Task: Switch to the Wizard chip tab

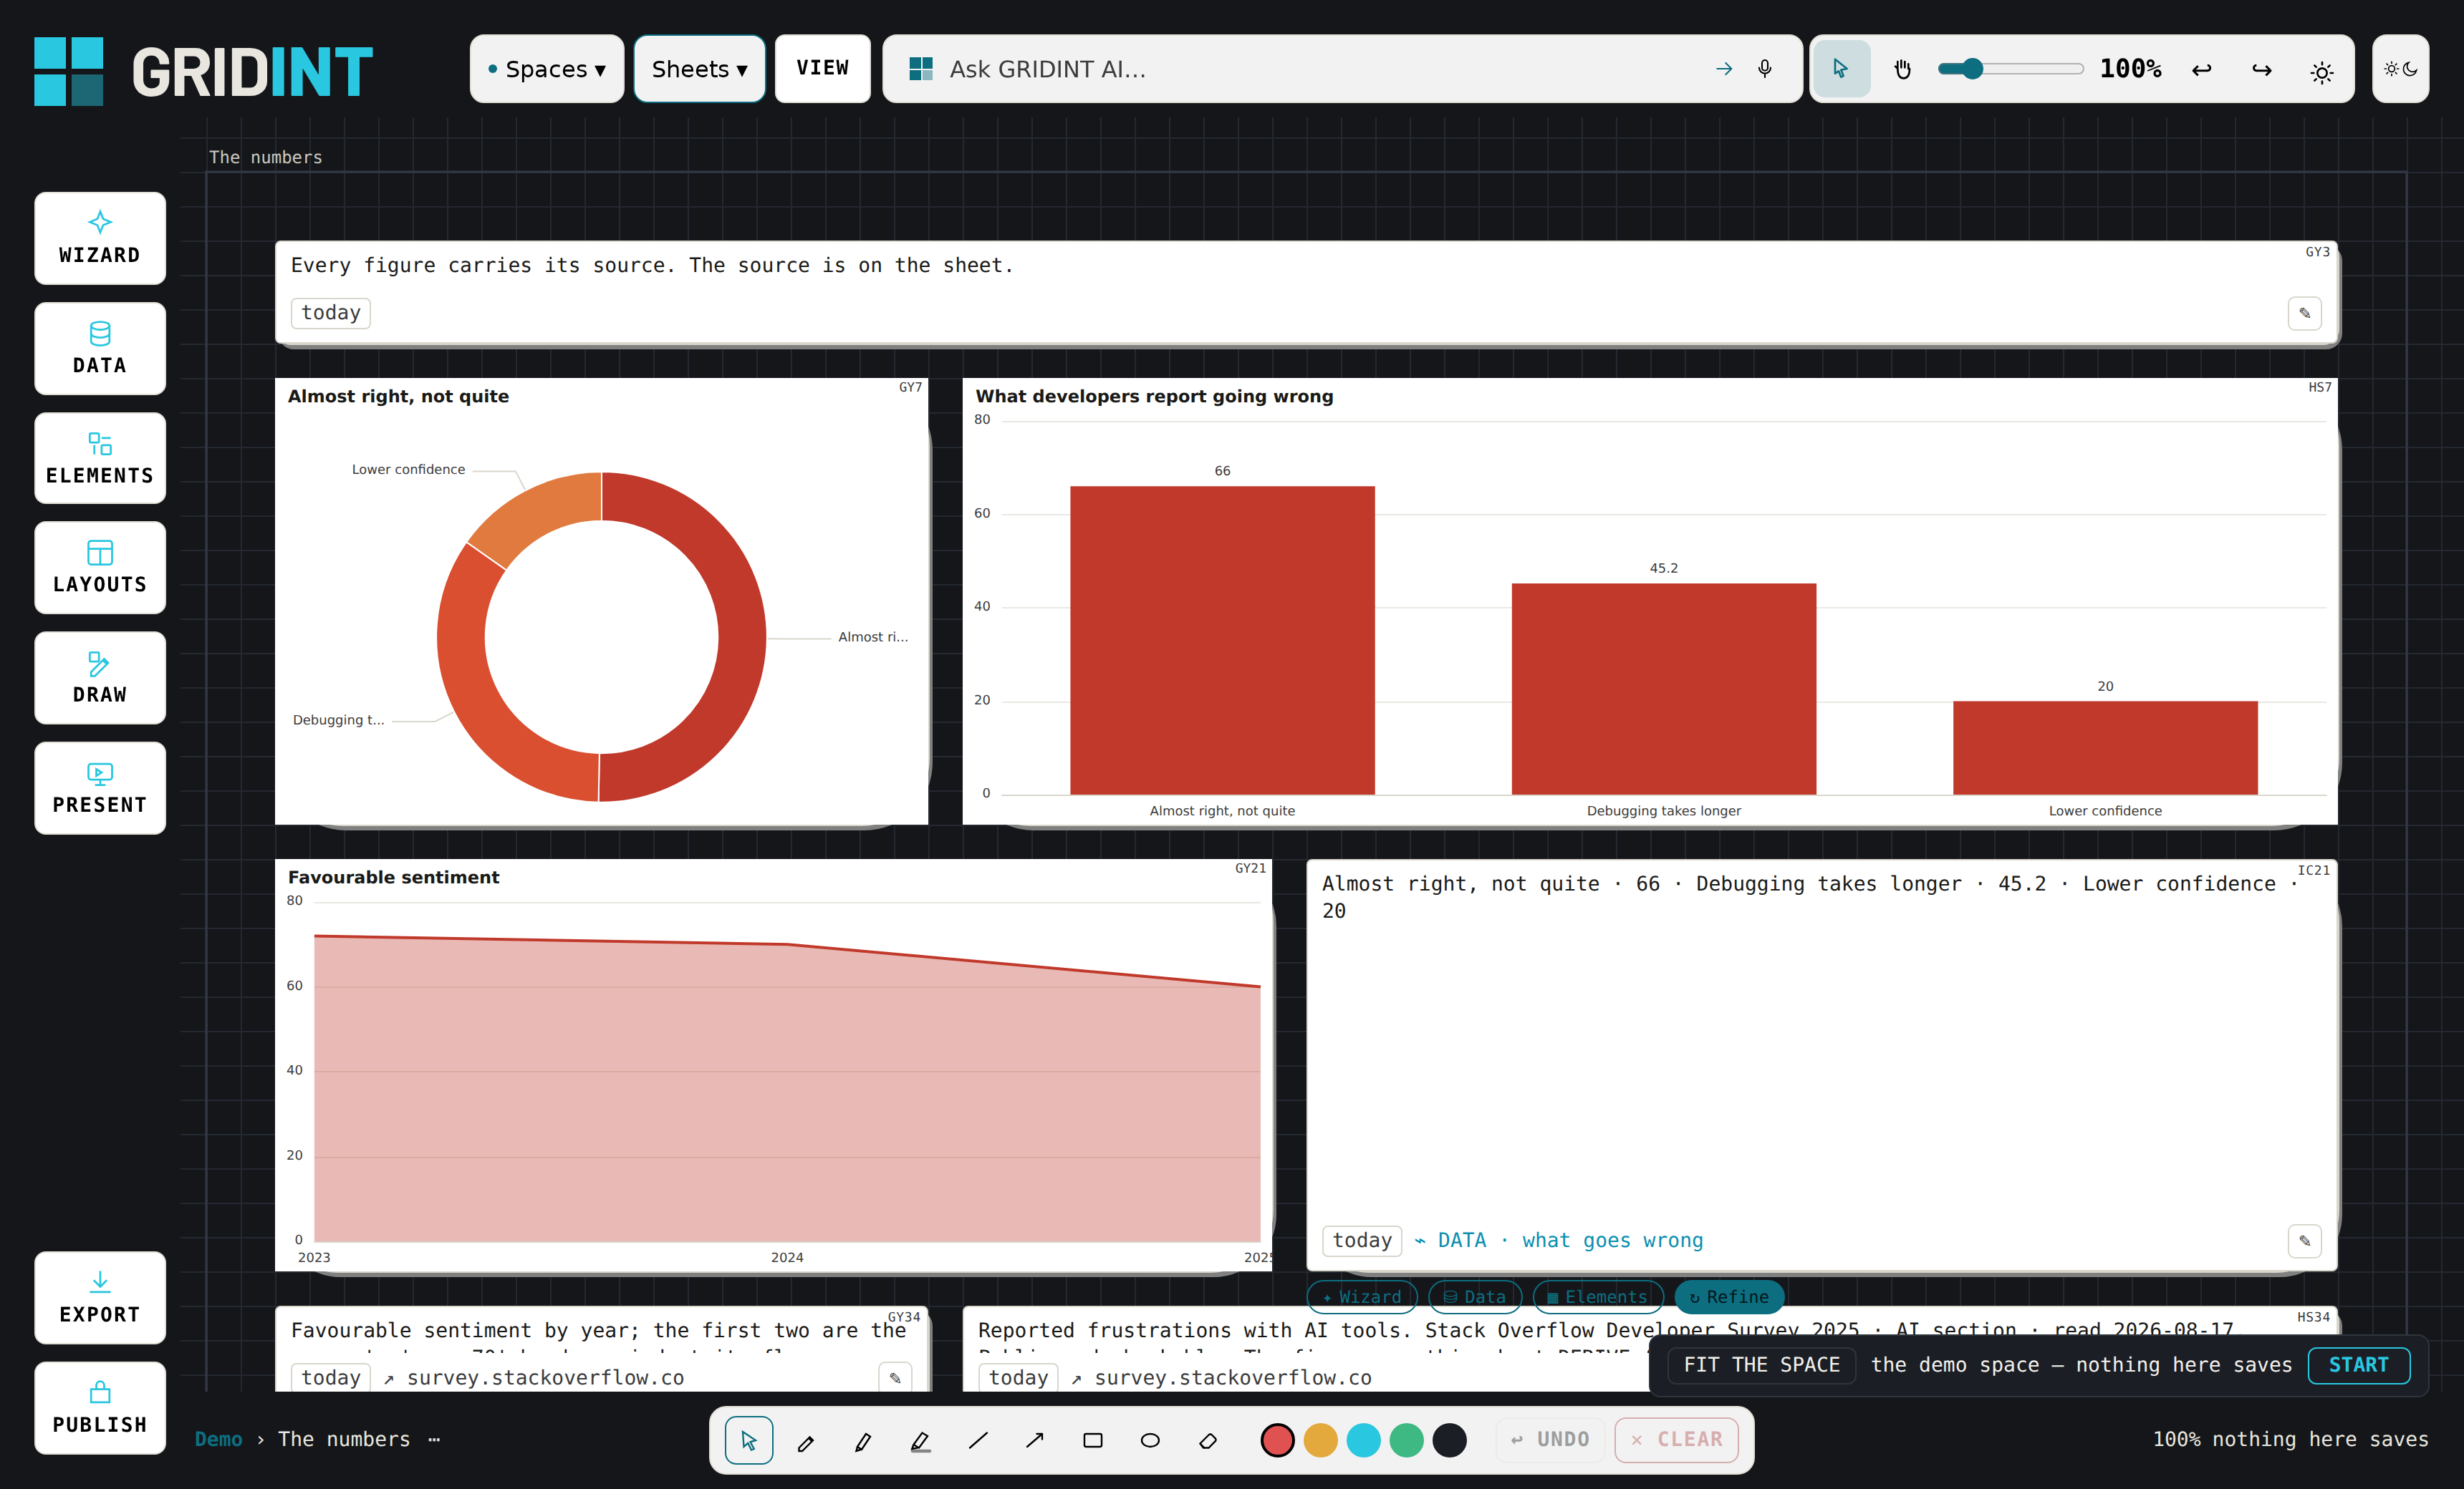Action: coord(1362,1296)
